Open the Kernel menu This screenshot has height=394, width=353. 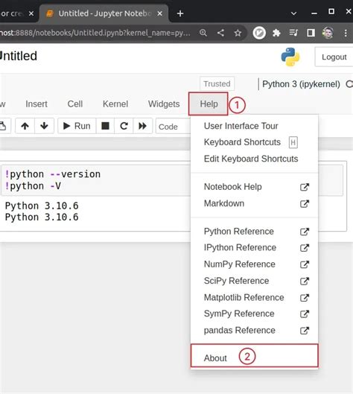click(115, 104)
